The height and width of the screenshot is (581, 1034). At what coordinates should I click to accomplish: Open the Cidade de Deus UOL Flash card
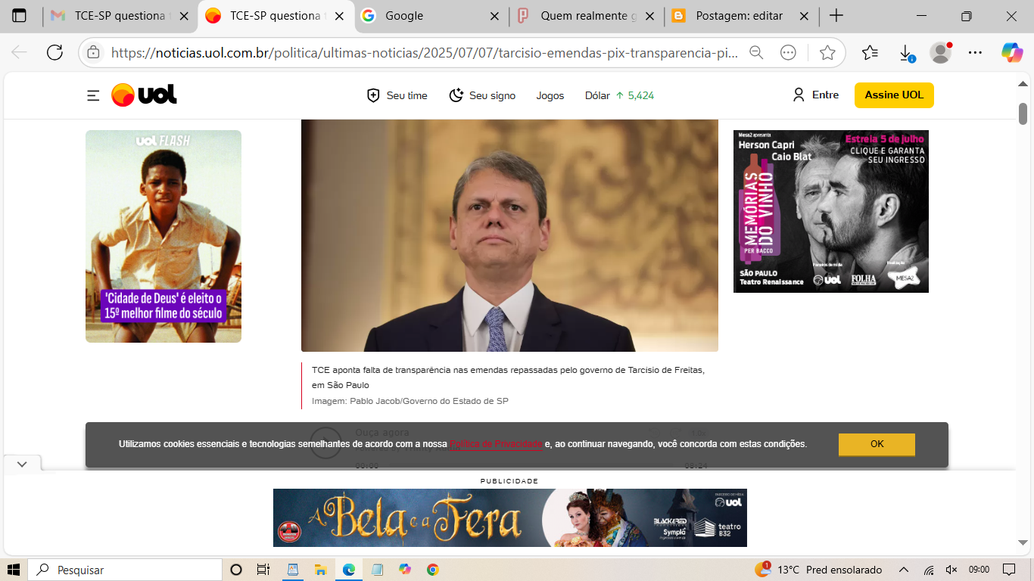pos(164,236)
